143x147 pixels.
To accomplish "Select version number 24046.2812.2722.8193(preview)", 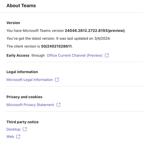I will click(94, 31).
